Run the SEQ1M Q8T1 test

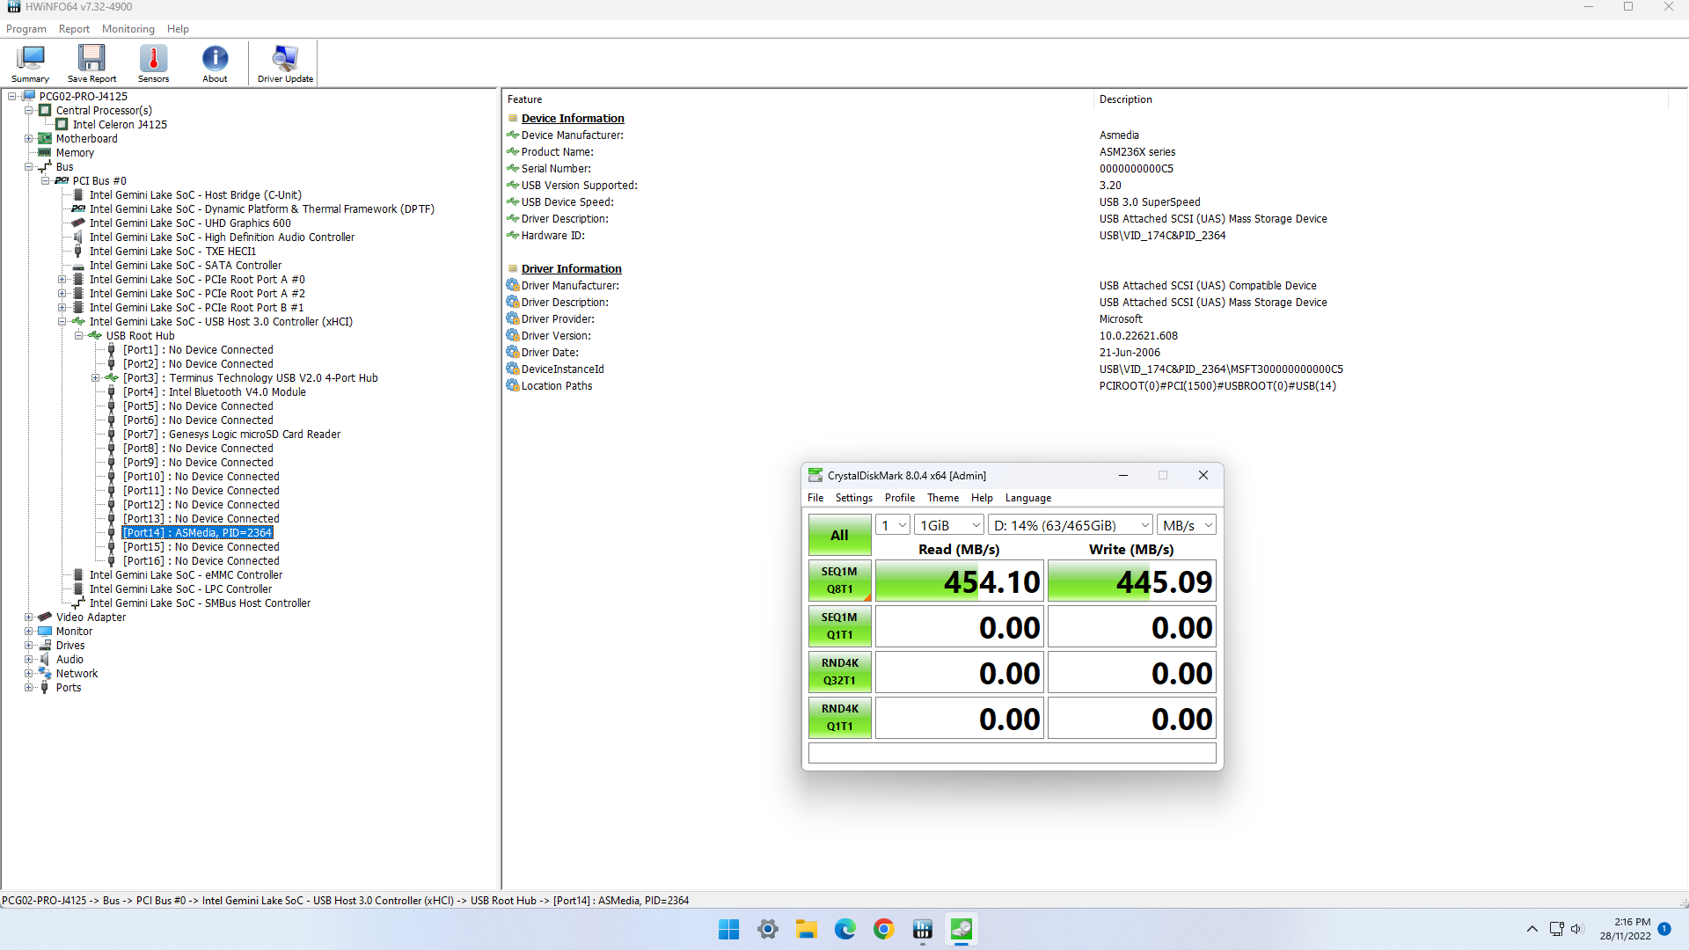(x=839, y=581)
